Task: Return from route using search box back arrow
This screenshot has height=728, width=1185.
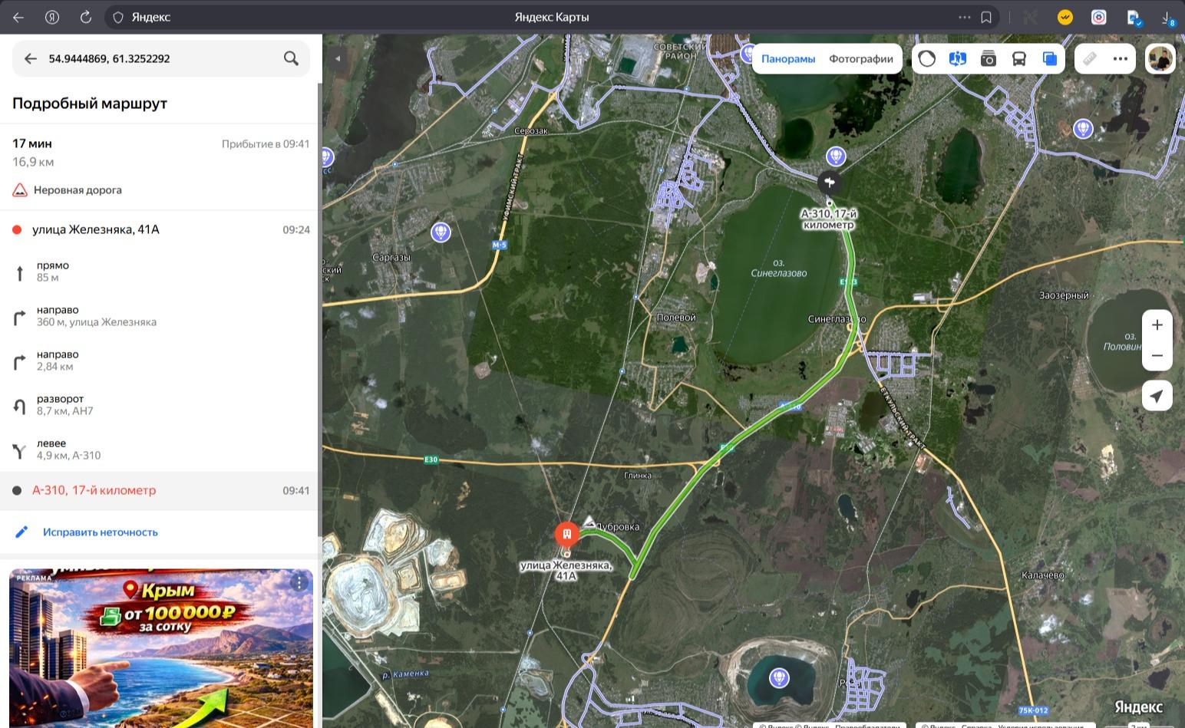Action: (x=31, y=58)
